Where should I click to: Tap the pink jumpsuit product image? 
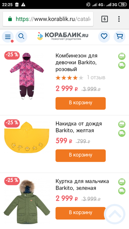[x=27, y=76]
